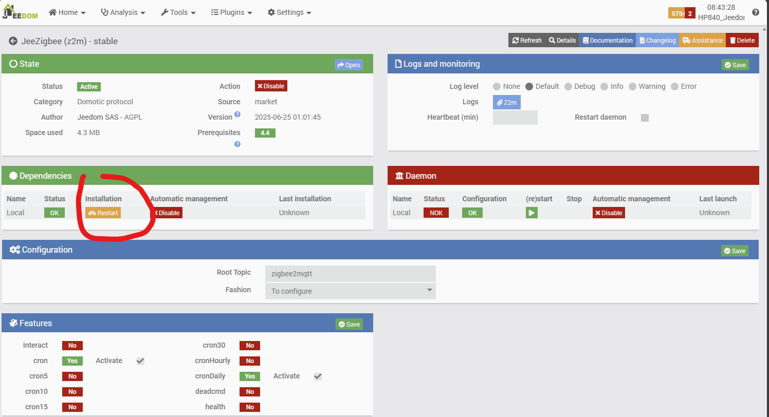This screenshot has width=769, height=417.
Task: Delete the JeeZigbee plugin
Action: pyautogui.click(x=742, y=41)
